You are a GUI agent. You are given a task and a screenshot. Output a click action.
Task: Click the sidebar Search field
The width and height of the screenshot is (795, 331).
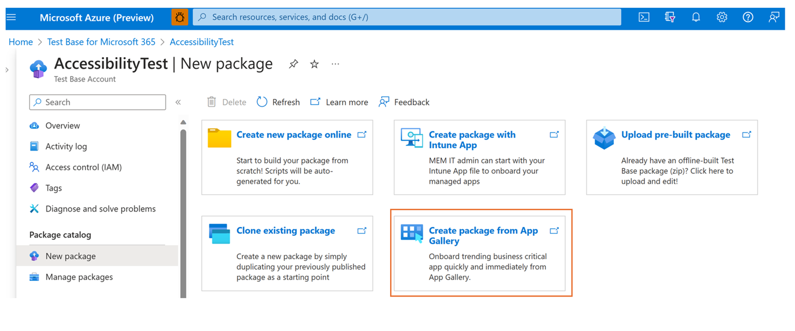coord(97,102)
